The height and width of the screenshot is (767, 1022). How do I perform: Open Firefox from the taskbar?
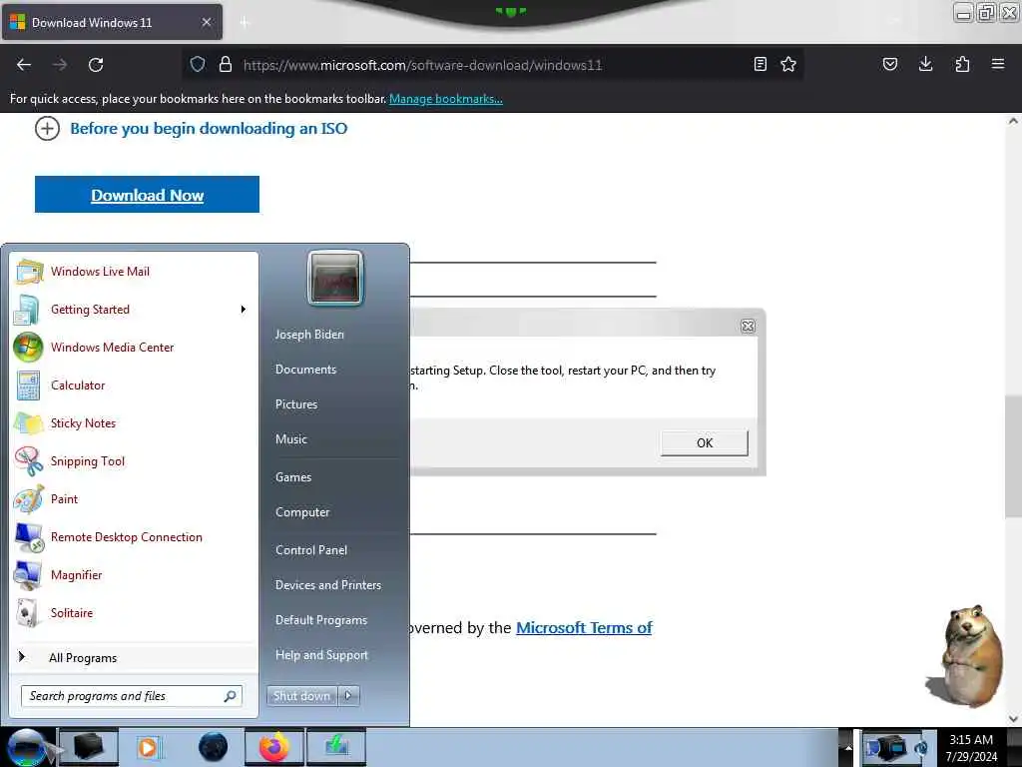[274, 747]
